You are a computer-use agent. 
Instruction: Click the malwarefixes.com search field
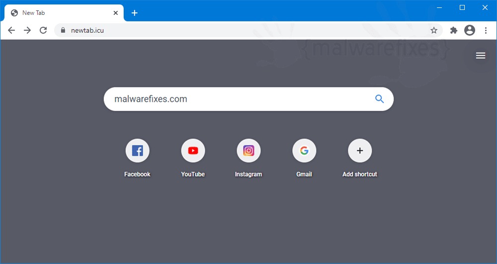point(248,99)
